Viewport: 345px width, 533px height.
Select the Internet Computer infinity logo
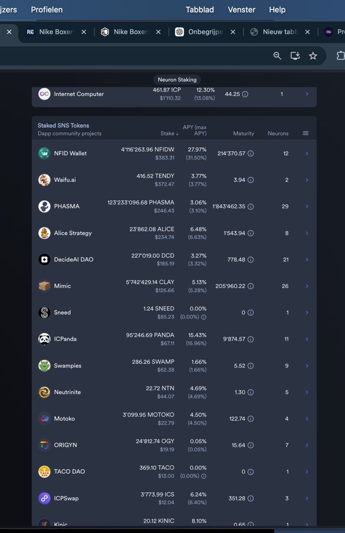tap(44, 94)
